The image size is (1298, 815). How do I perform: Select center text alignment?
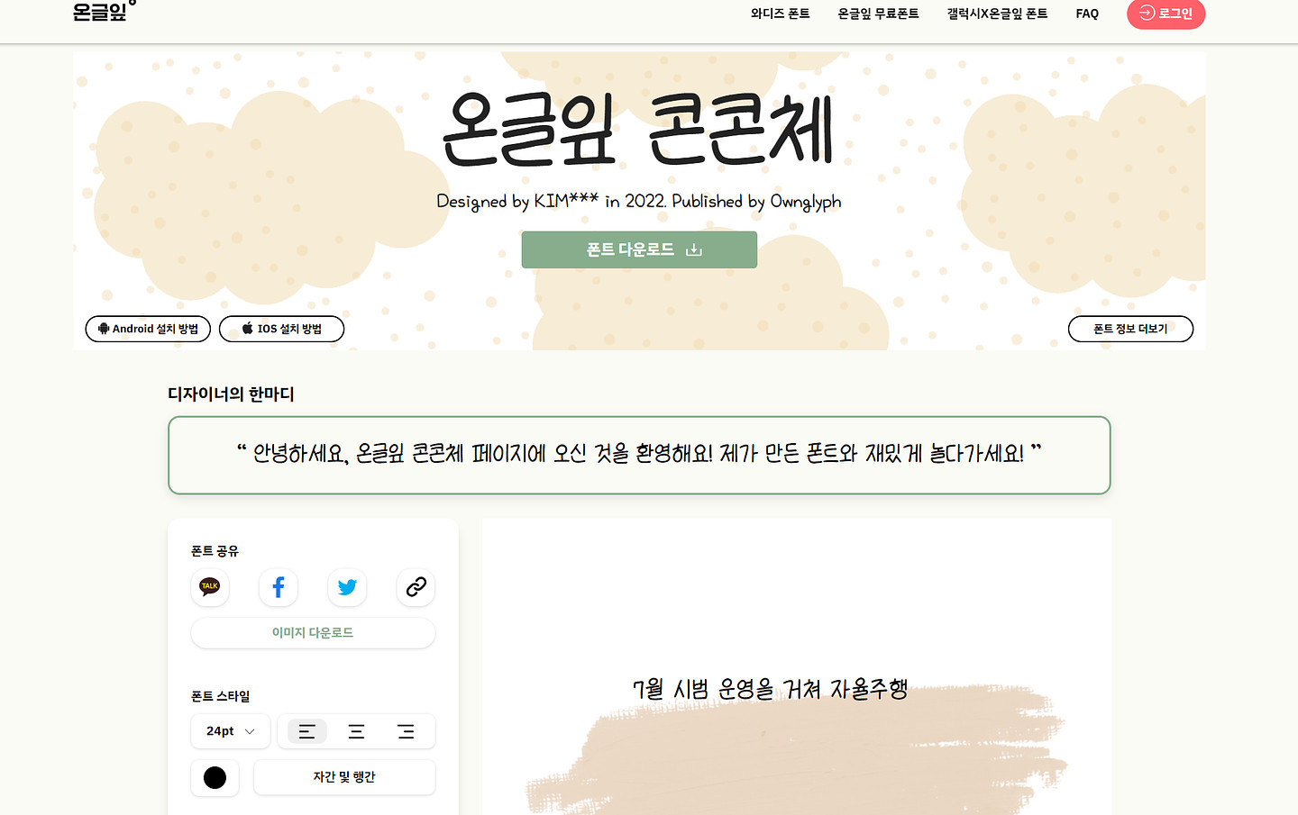356,731
